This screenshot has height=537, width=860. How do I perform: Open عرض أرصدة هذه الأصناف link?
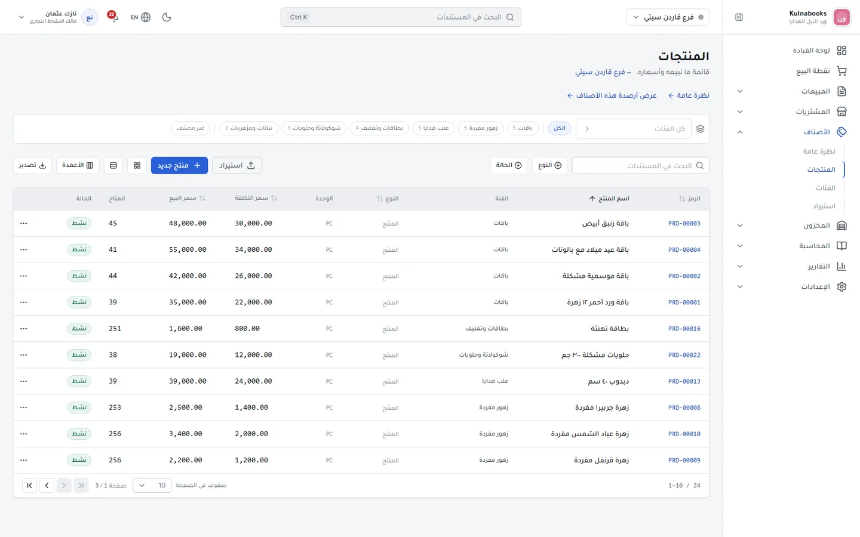pyautogui.click(x=612, y=95)
